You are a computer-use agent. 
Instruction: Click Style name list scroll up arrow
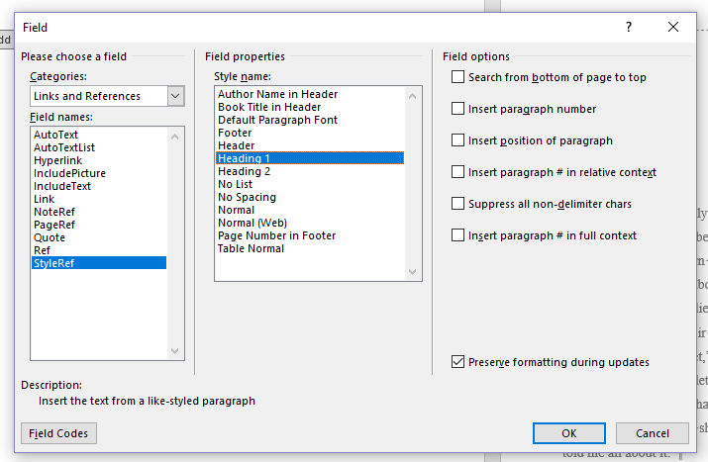412,96
